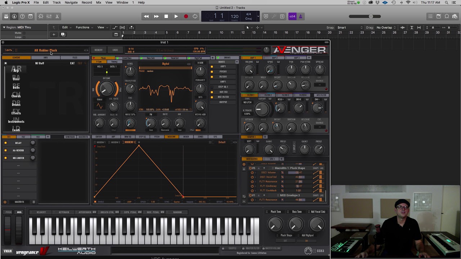Open the Note Pads icon
The image size is (461, 259).
pyautogui.click(x=439, y=16)
